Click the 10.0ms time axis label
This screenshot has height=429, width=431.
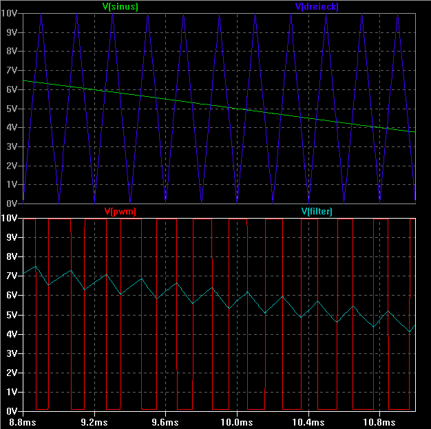[237, 422]
